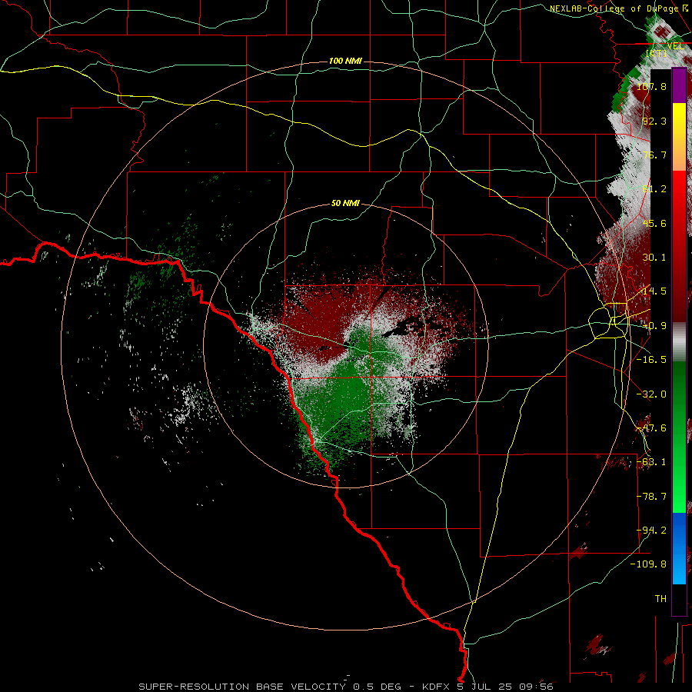This screenshot has width=692, height=692.
Task: Click the 09:56 timestamp in caption
Action: coord(535,687)
